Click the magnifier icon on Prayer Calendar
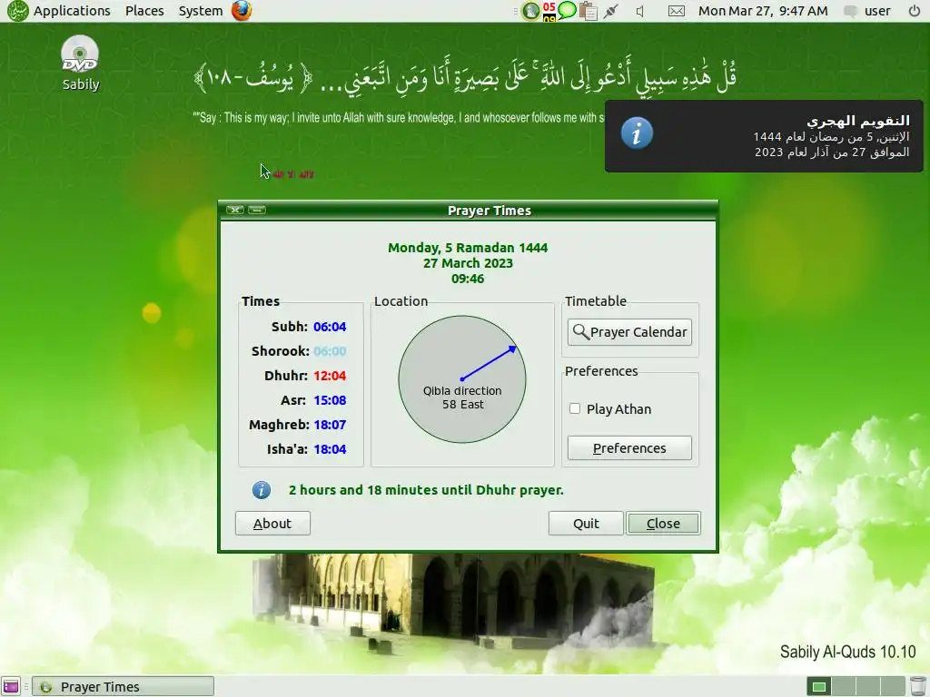This screenshot has width=930, height=697. (x=580, y=332)
